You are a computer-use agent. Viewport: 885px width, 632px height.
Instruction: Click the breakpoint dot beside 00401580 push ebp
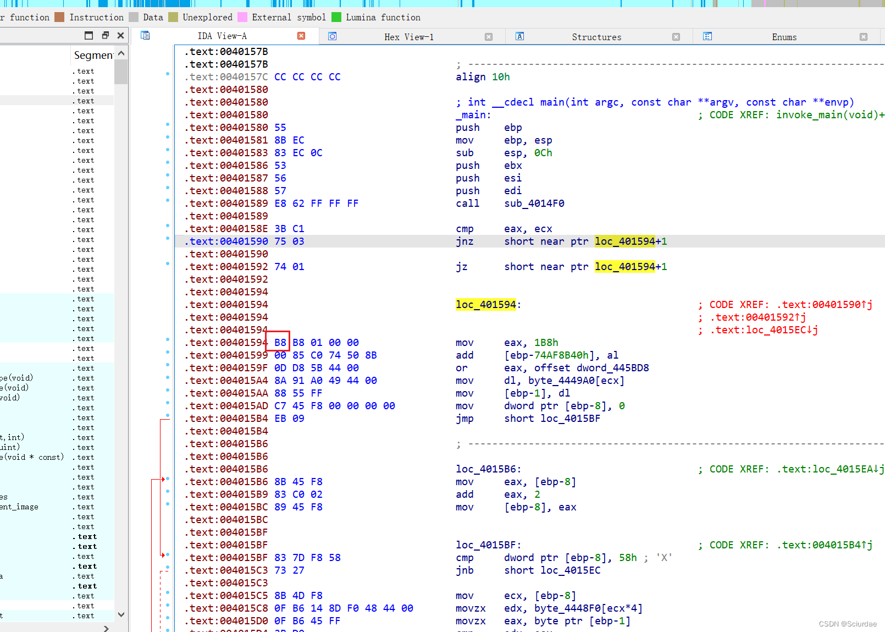point(167,125)
